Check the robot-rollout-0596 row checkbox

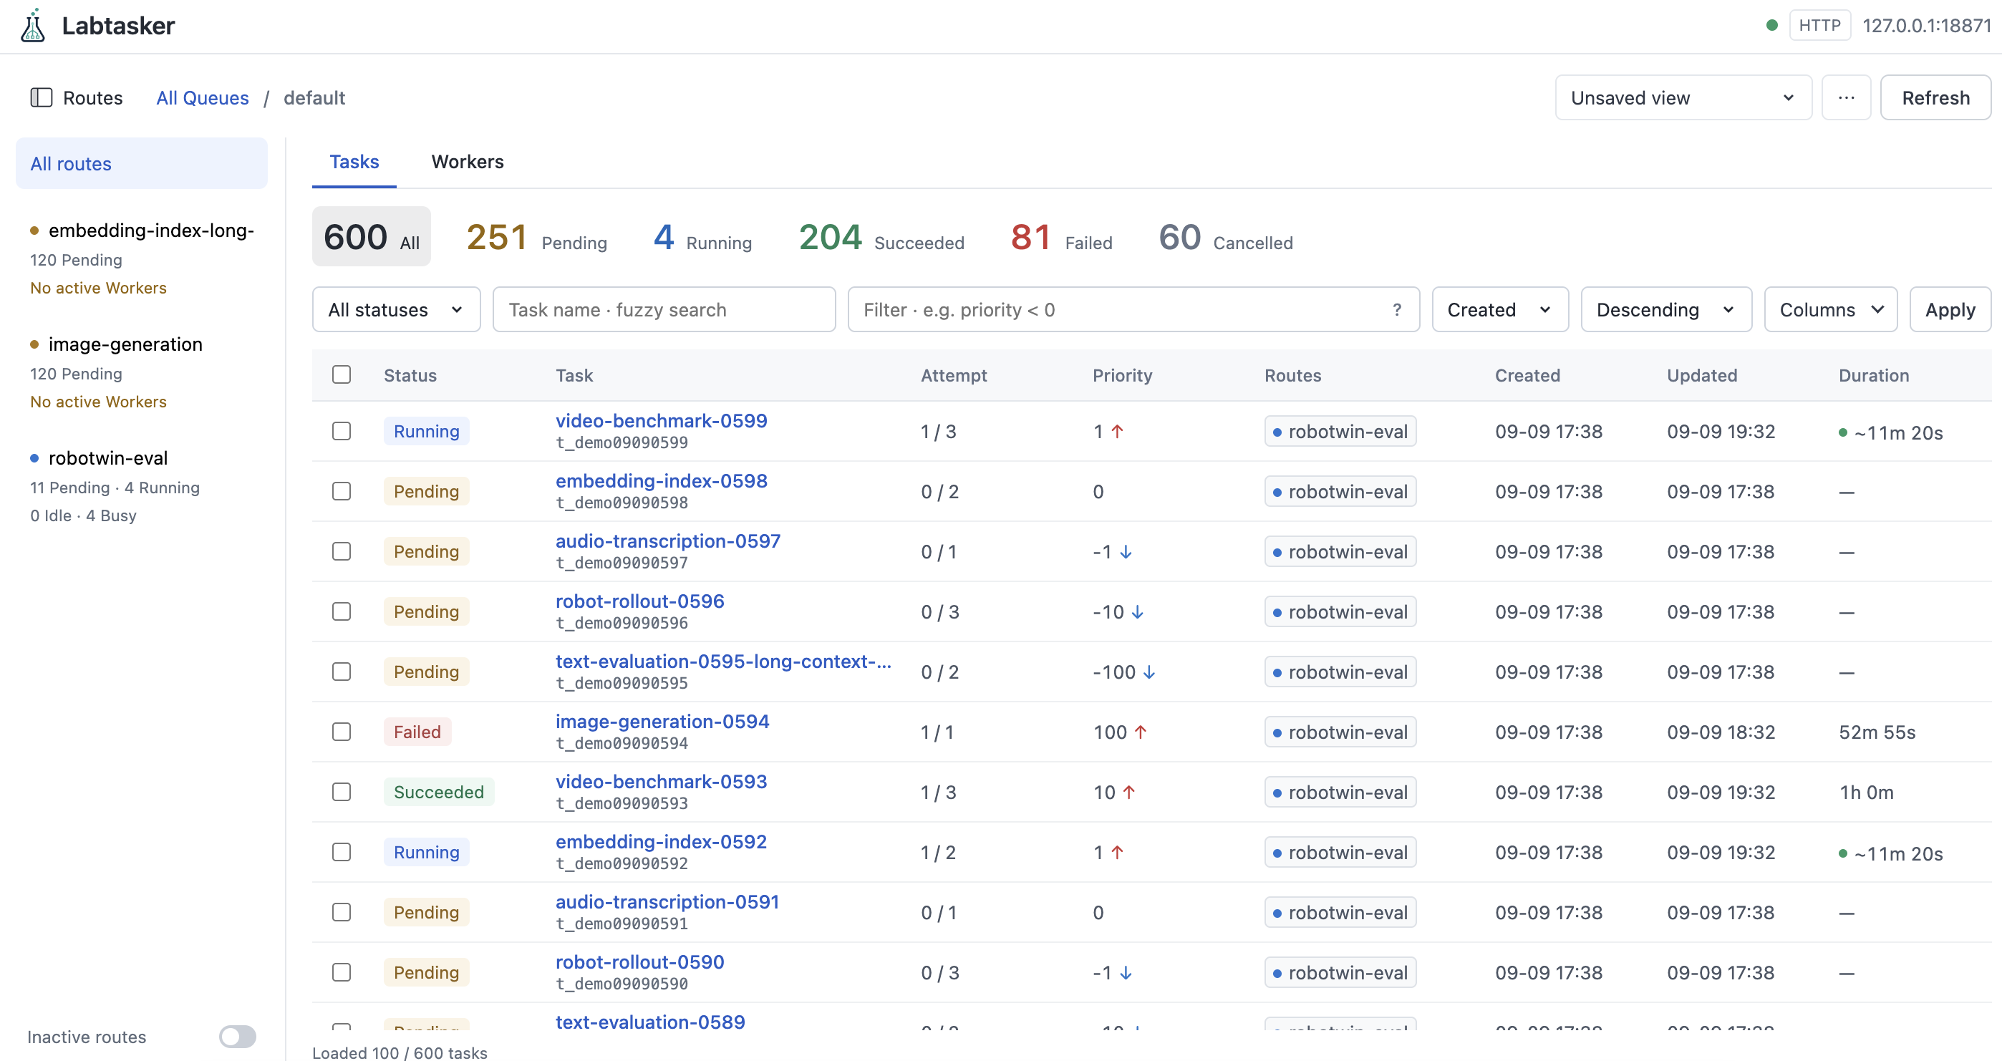point(341,611)
